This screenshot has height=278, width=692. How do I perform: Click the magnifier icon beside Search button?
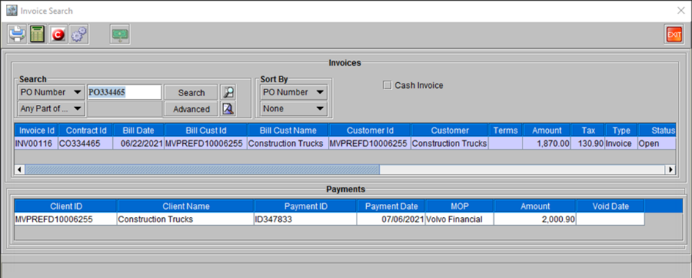[x=228, y=92]
